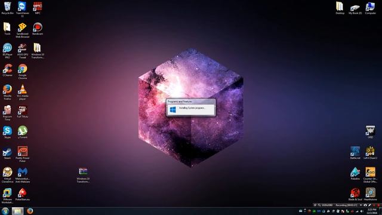Viewport: 382px width, 215px height.
Task: Select the Mozilla Firefox desktop shortcut
Action: click(7, 92)
